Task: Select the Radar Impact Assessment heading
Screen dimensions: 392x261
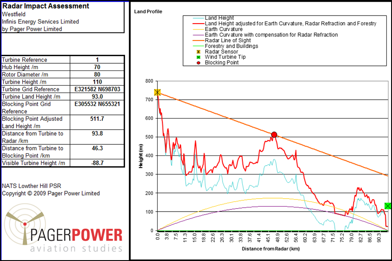Action: 46,6
